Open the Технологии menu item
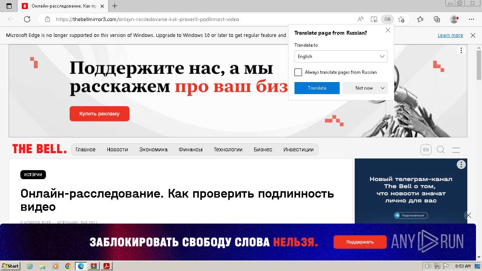 228,149
